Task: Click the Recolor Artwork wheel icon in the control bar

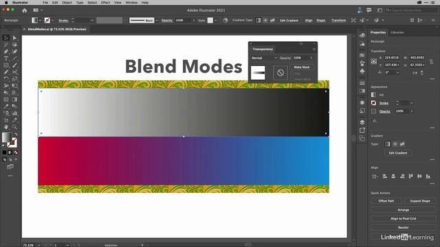Action: (x=225, y=21)
